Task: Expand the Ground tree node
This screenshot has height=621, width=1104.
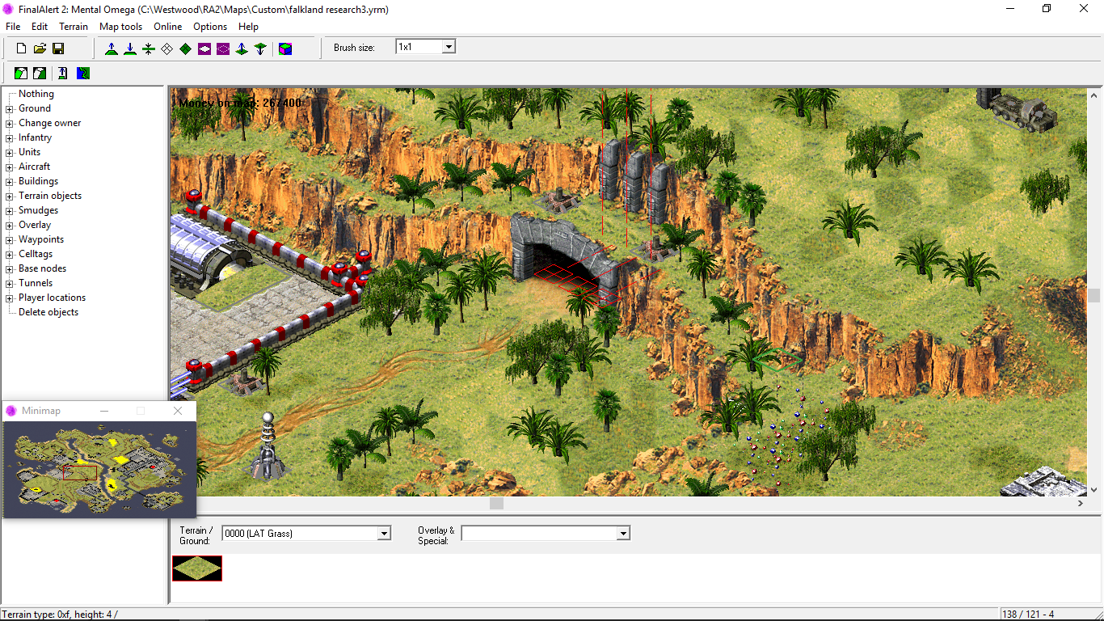Action: click(x=10, y=108)
